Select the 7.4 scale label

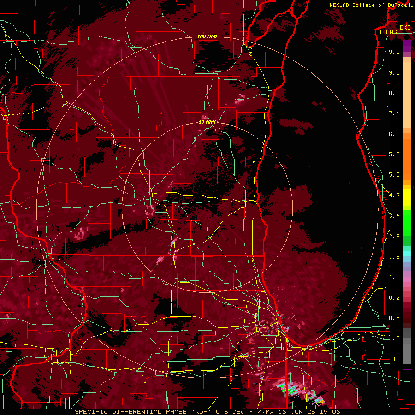tap(394, 113)
